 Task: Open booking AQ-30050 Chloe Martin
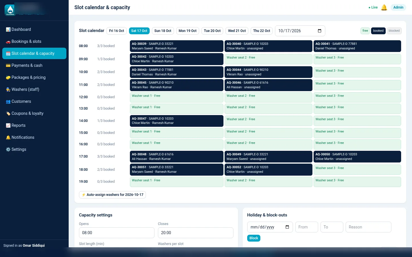[357, 156]
